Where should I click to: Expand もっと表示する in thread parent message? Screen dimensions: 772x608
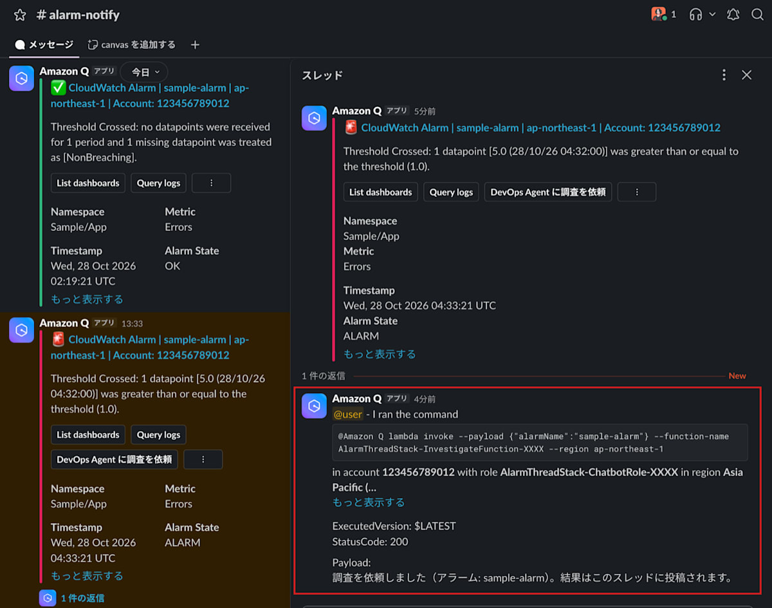pyautogui.click(x=380, y=354)
